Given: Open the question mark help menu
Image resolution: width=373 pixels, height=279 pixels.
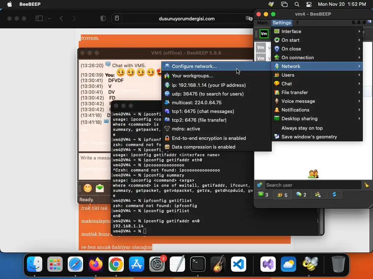Looking at the screenshot, I should tap(297, 23).
